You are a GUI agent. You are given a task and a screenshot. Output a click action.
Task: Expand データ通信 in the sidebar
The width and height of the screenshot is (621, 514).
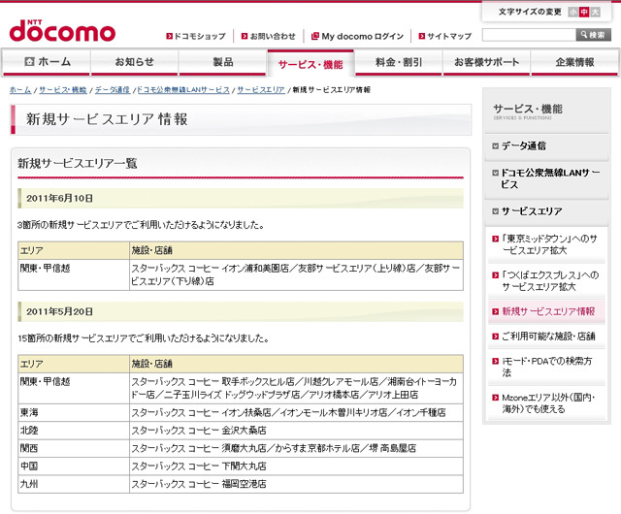(546, 146)
